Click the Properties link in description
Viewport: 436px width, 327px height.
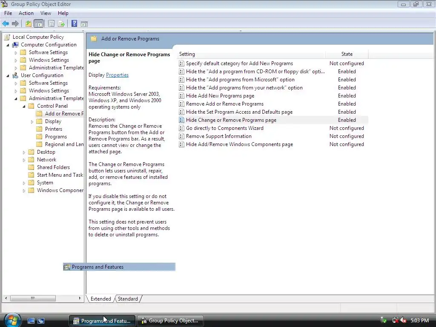coord(118,75)
